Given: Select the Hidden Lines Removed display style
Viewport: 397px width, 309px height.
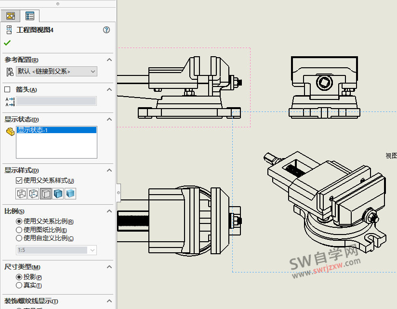Looking at the screenshot, I should tap(45, 193).
